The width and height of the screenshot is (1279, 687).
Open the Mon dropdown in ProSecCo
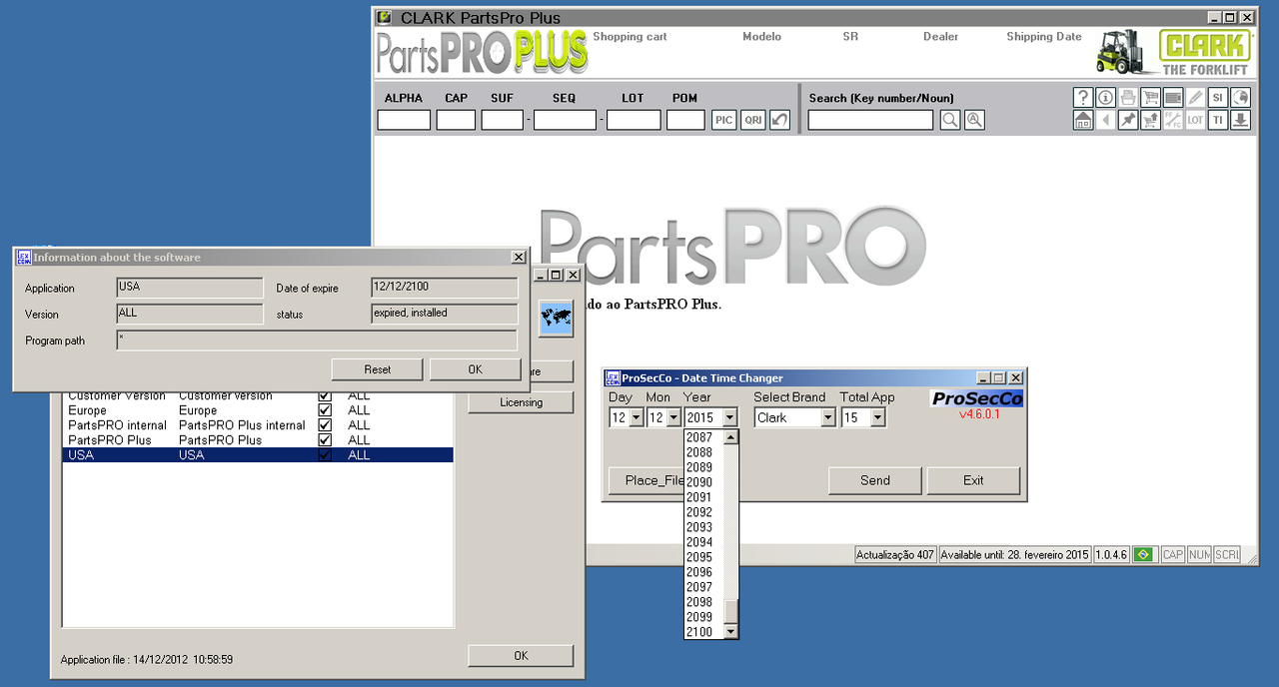tap(672, 418)
